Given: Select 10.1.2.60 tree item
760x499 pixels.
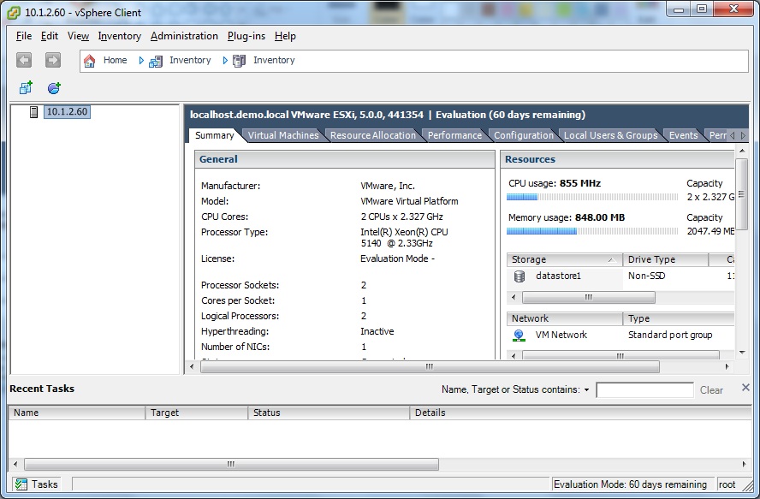Looking at the screenshot, I should pyautogui.click(x=67, y=111).
